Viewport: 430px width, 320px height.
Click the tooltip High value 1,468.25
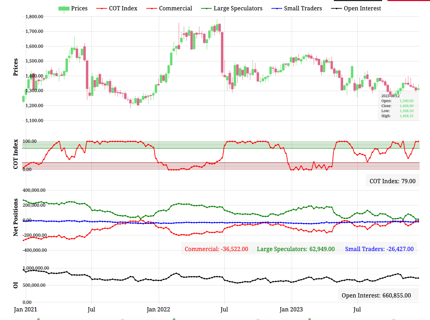[x=406, y=116]
